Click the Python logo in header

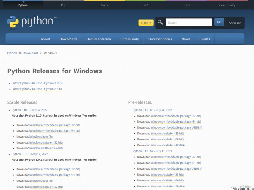[x=31, y=22]
